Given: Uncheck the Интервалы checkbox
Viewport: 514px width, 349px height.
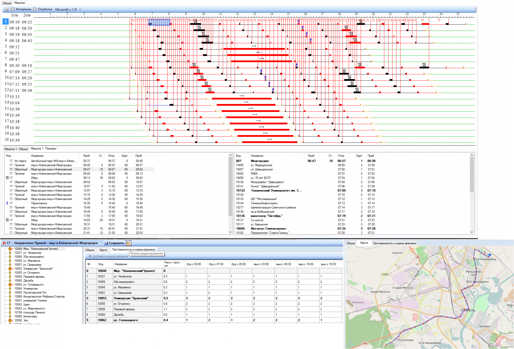Looking at the screenshot, I should 13,10.
